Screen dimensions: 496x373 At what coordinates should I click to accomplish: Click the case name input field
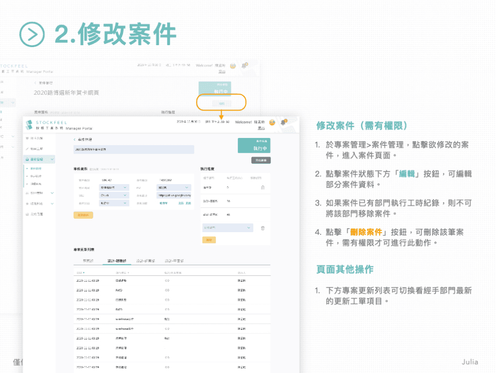(134, 149)
